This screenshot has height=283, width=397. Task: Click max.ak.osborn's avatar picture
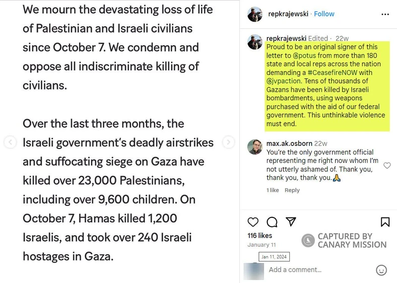coord(255,147)
